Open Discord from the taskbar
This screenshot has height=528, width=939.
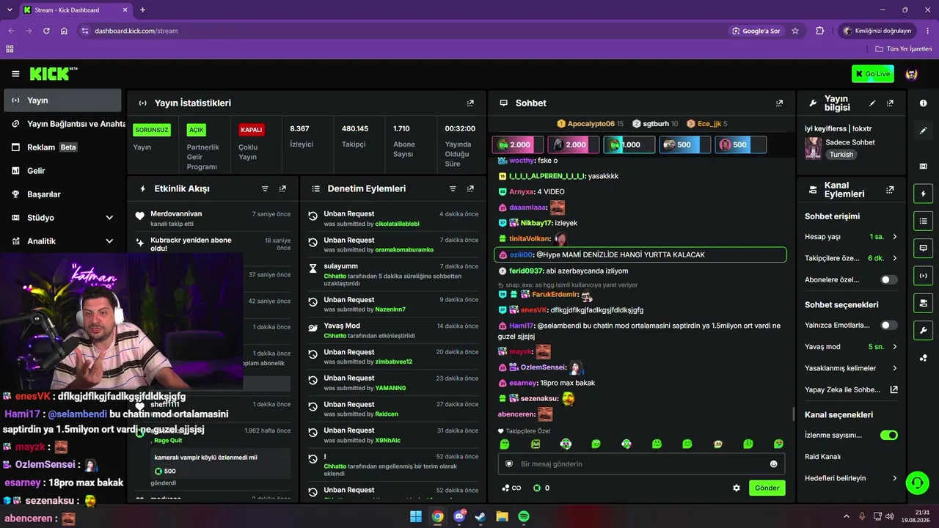459,516
